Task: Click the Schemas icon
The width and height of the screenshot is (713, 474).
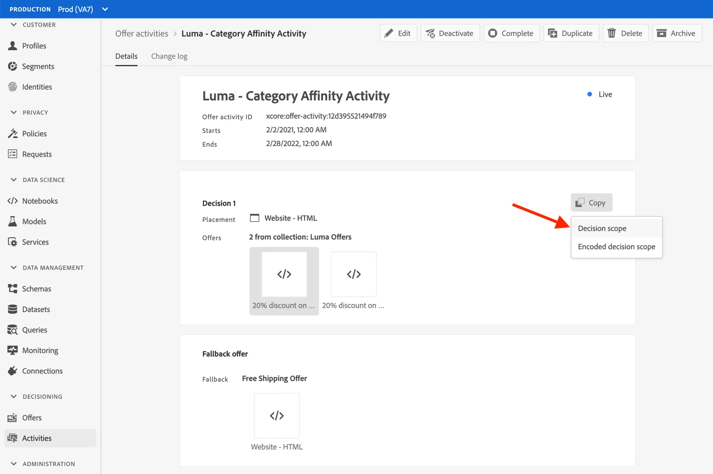Action: 13,289
